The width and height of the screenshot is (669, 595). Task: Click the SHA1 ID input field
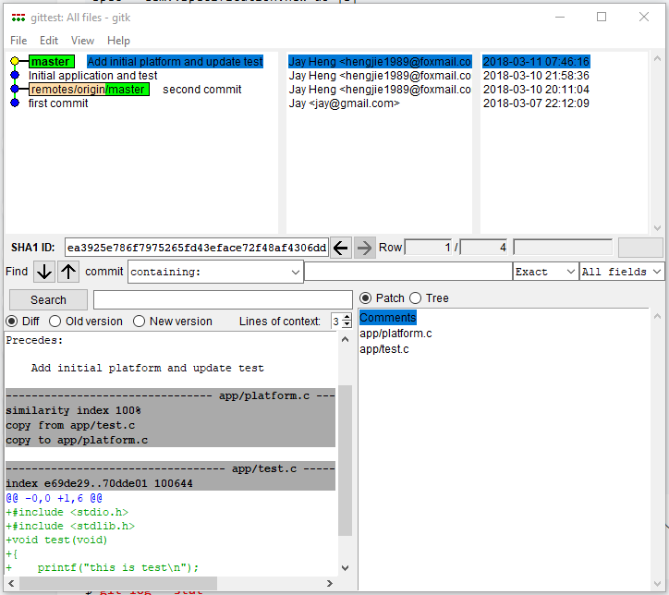pyautogui.click(x=197, y=248)
